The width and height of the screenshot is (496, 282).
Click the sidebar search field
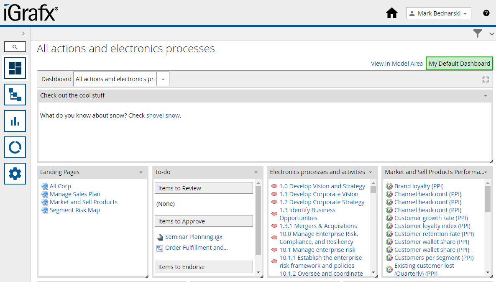click(15, 47)
